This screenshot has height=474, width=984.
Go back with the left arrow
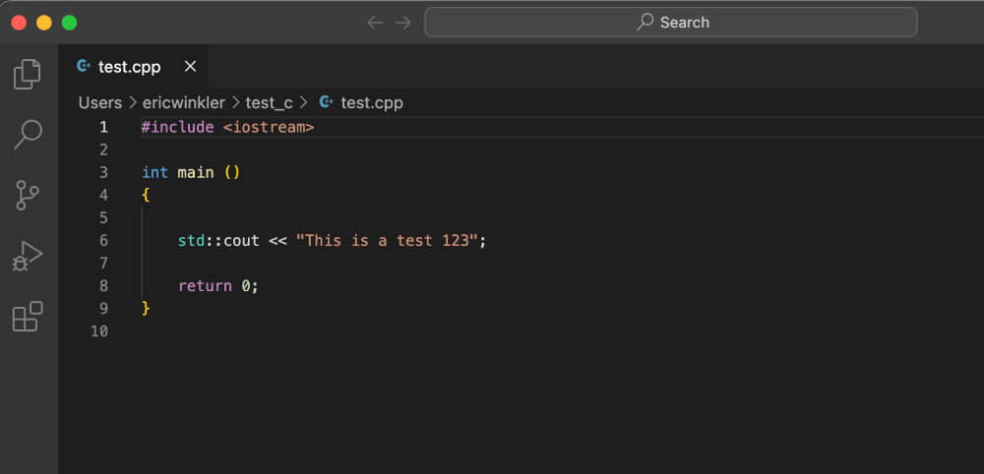click(375, 23)
